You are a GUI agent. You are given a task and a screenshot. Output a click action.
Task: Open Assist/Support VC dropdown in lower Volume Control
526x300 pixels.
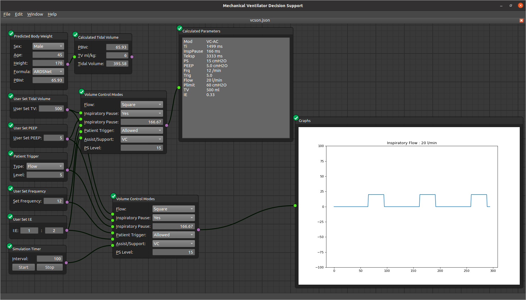coord(173,244)
